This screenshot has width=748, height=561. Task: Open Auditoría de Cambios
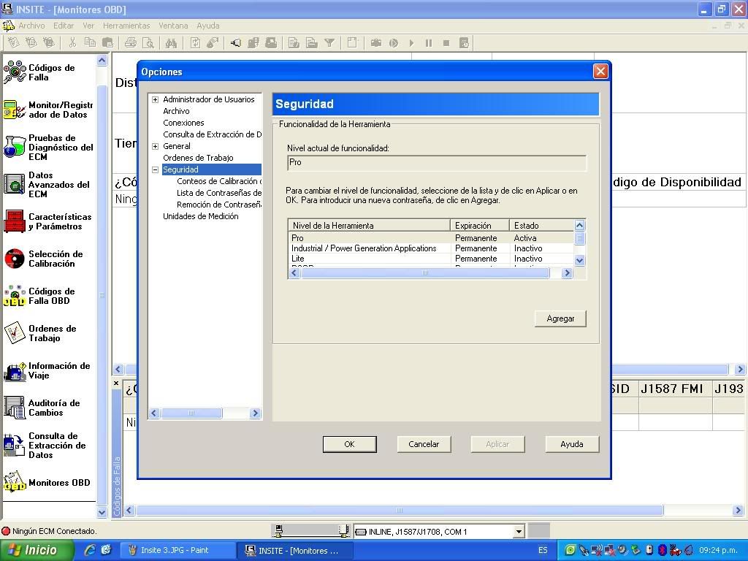[42, 408]
